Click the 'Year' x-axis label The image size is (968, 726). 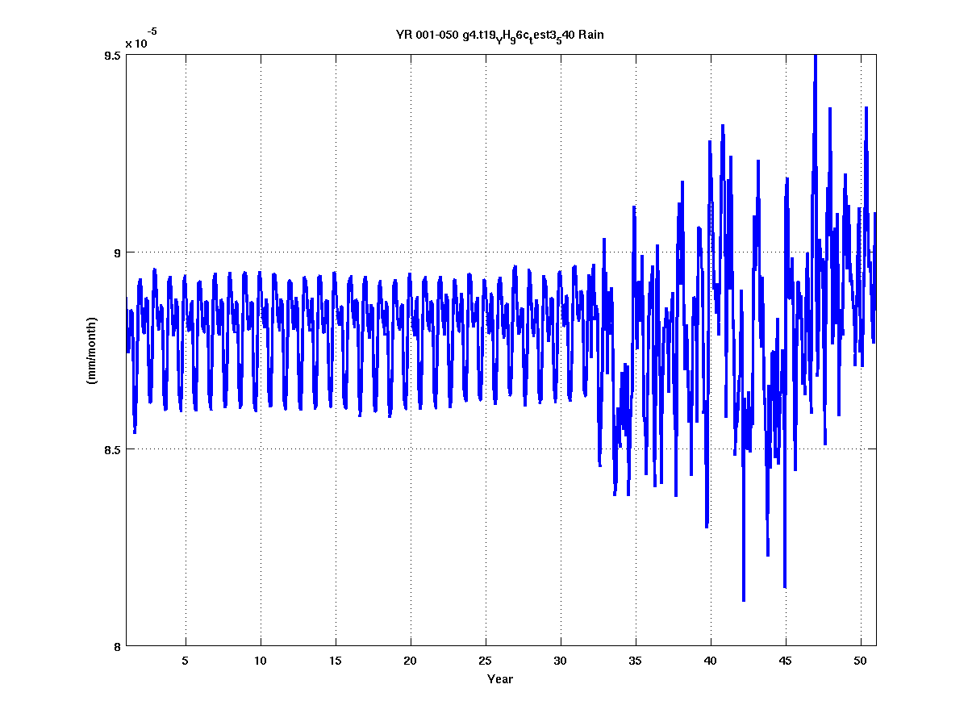coord(500,679)
